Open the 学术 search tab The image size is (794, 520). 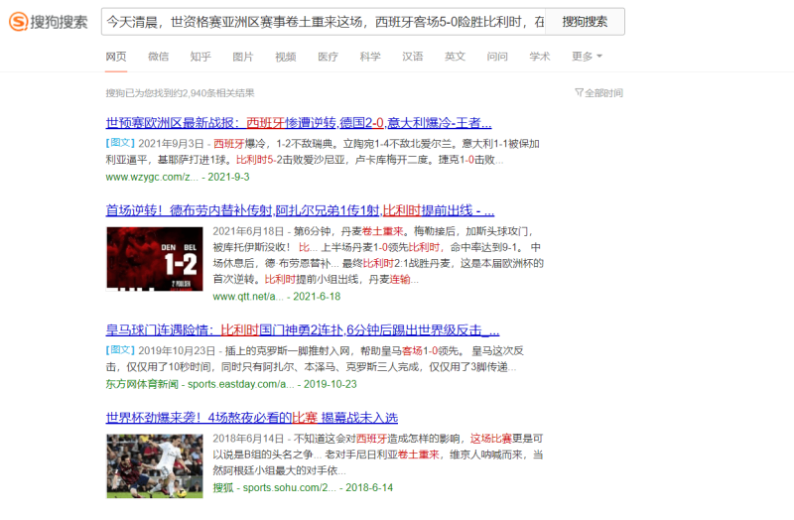coord(540,57)
